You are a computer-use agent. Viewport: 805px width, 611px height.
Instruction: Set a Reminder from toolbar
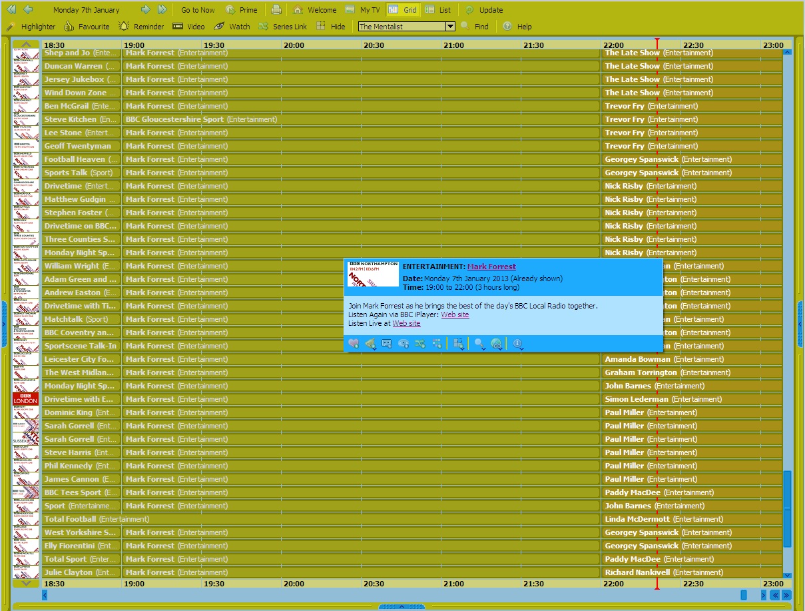(x=141, y=27)
